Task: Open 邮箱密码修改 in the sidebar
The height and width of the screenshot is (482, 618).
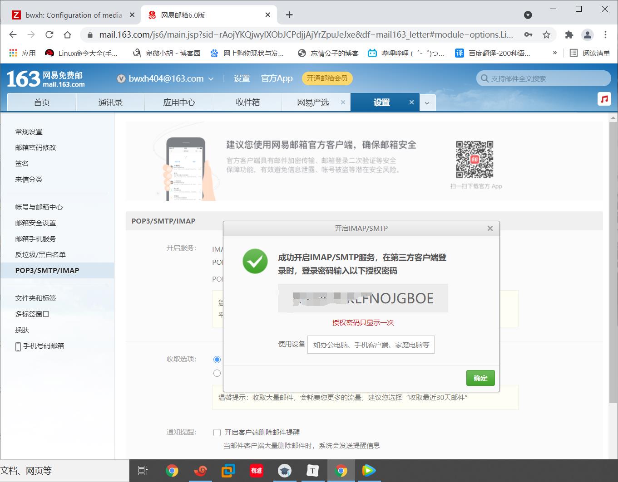Action: (x=35, y=147)
